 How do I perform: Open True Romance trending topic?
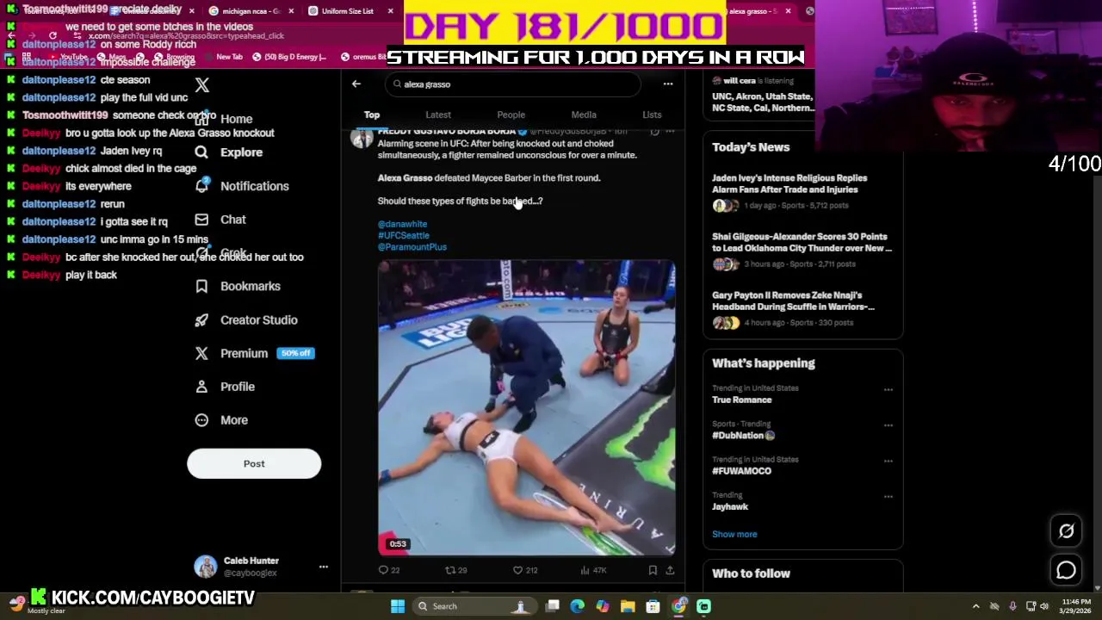point(741,400)
